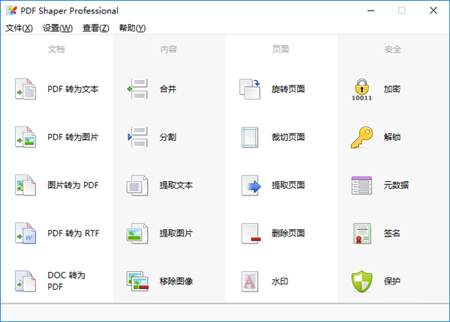Screen dimensions: 450x322
Task: Click the 签名 certificate icon
Action: click(362, 233)
